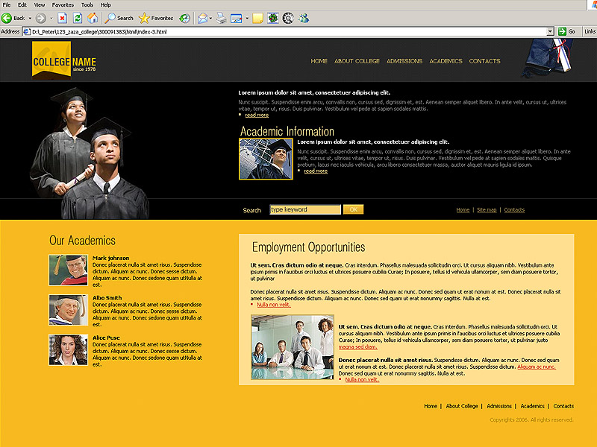Open the Tools menu
This screenshot has height=447, width=597.
[x=87, y=4]
